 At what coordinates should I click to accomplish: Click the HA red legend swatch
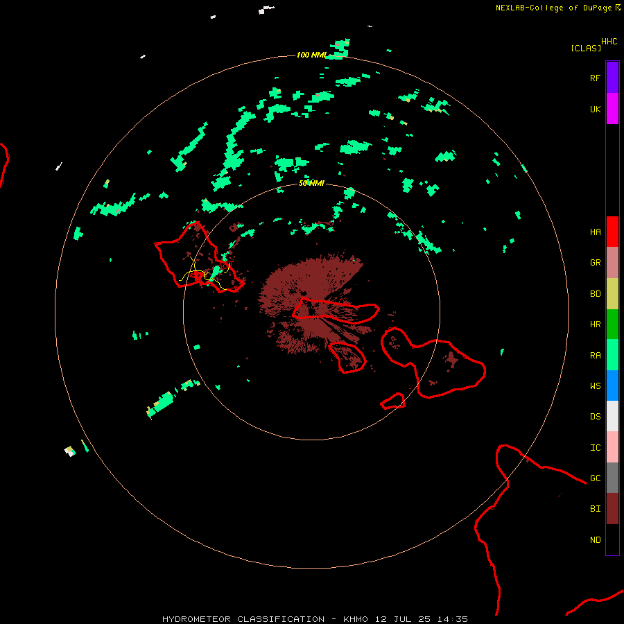[612, 232]
